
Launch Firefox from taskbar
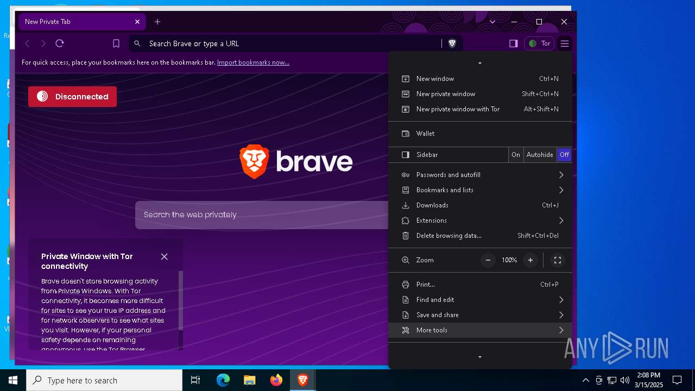pyautogui.click(x=276, y=380)
